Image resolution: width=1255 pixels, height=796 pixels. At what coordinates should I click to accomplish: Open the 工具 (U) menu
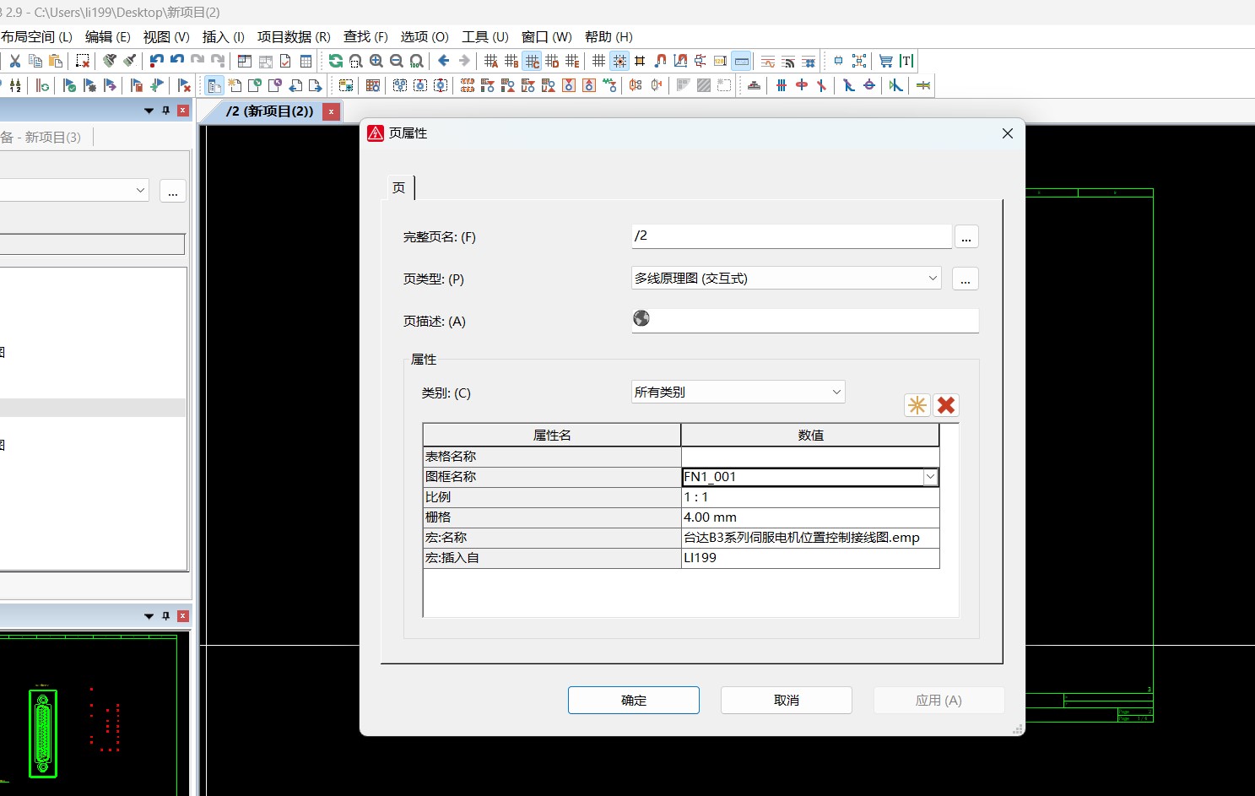[484, 37]
